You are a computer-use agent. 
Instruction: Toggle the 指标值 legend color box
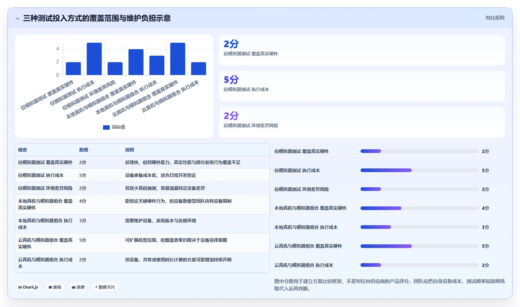[106, 127]
